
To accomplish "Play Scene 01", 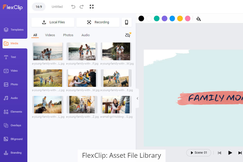I will click(199, 153).
